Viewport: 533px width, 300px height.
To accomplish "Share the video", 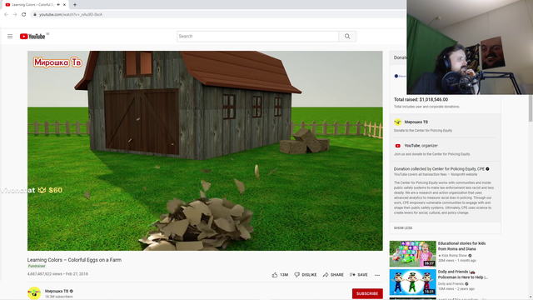I will coord(333,275).
